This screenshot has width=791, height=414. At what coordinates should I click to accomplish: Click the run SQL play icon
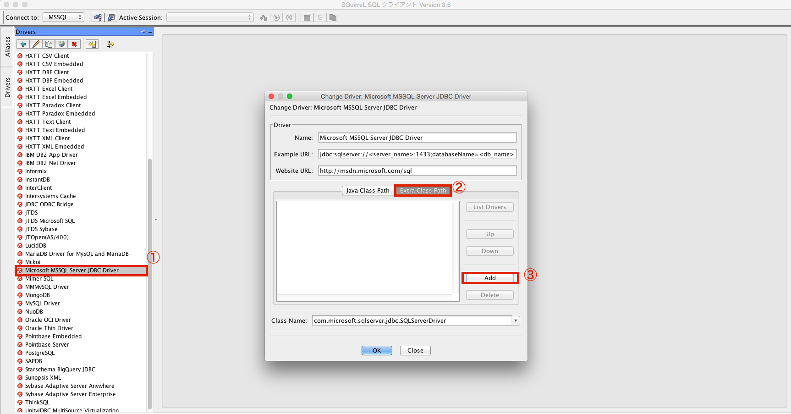point(276,17)
